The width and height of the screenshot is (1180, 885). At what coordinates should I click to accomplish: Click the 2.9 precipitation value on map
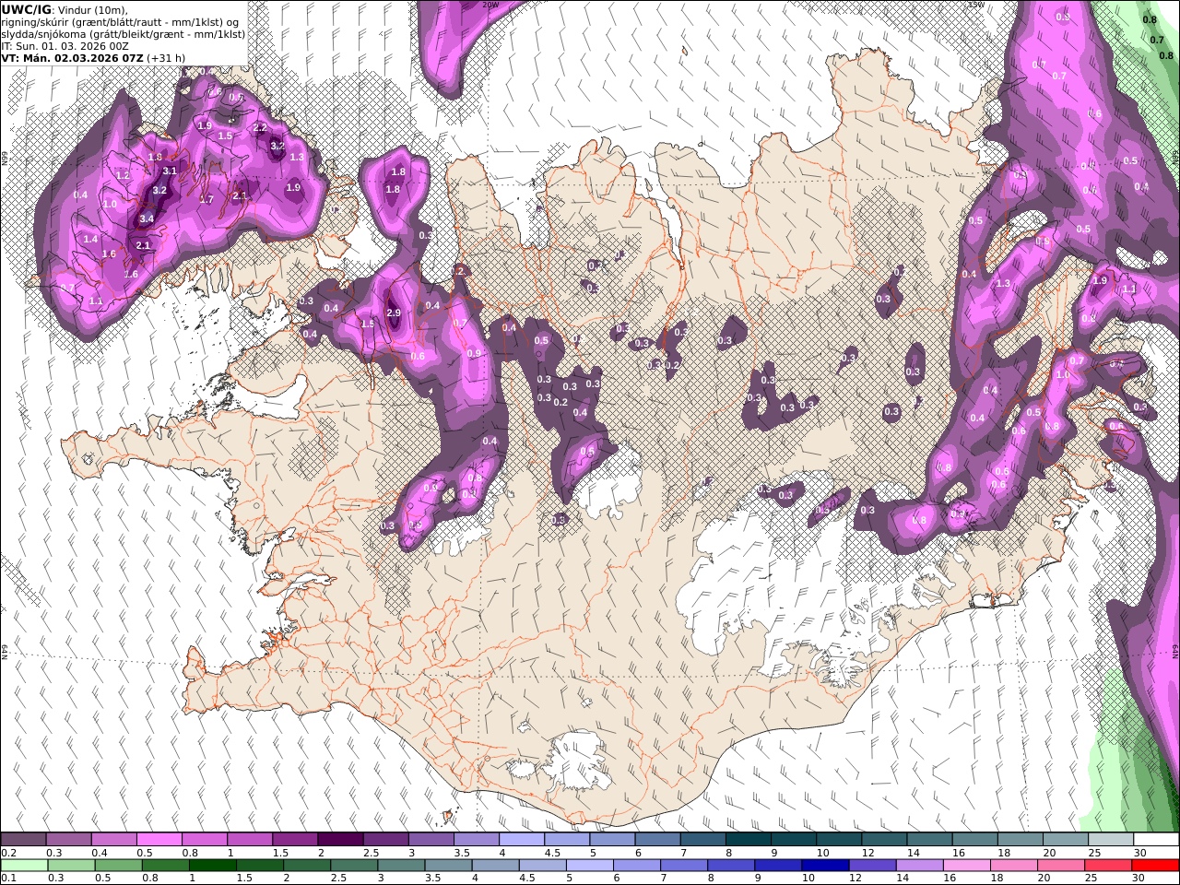click(x=394, y=313)
